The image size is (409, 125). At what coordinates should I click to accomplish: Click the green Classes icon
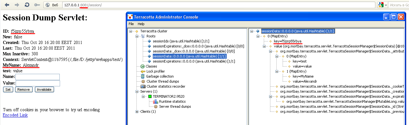143,66
